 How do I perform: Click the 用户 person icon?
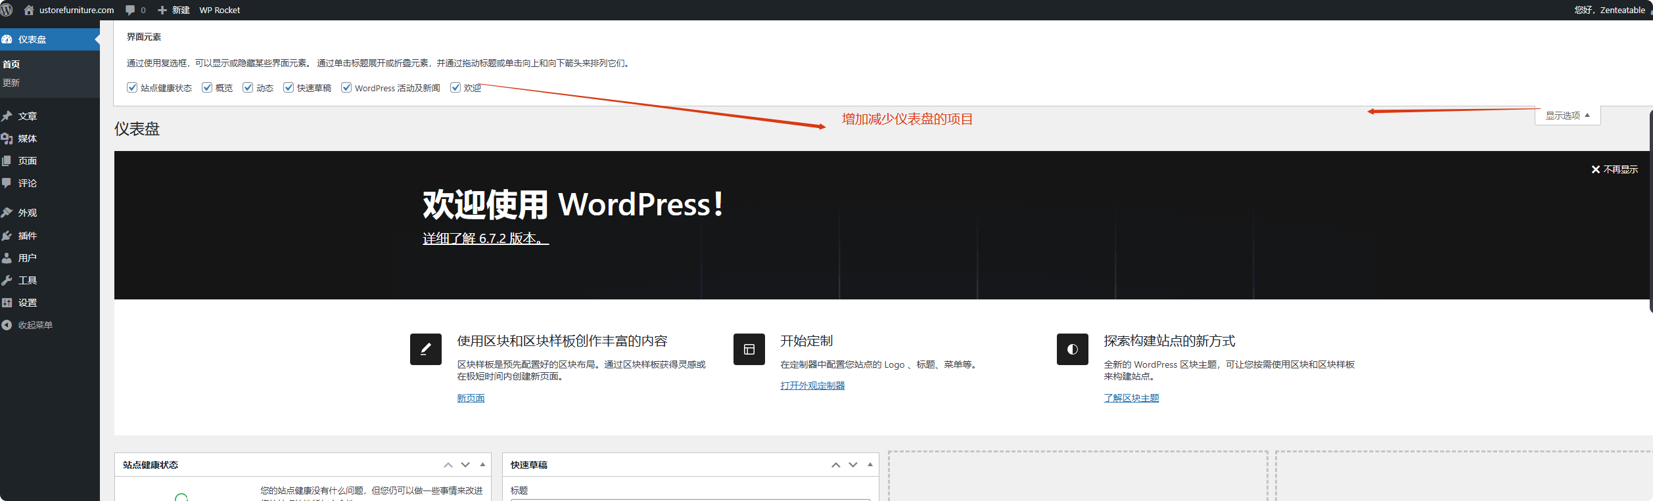7,258
